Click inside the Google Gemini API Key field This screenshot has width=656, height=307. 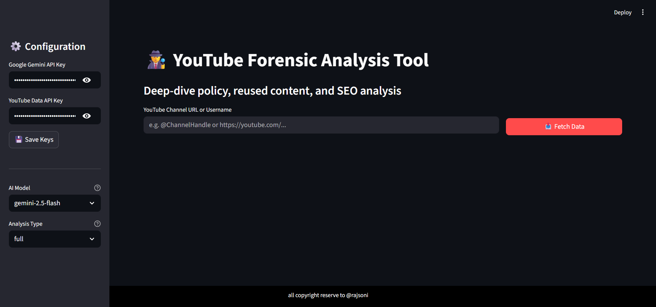[x=45, y=80]
